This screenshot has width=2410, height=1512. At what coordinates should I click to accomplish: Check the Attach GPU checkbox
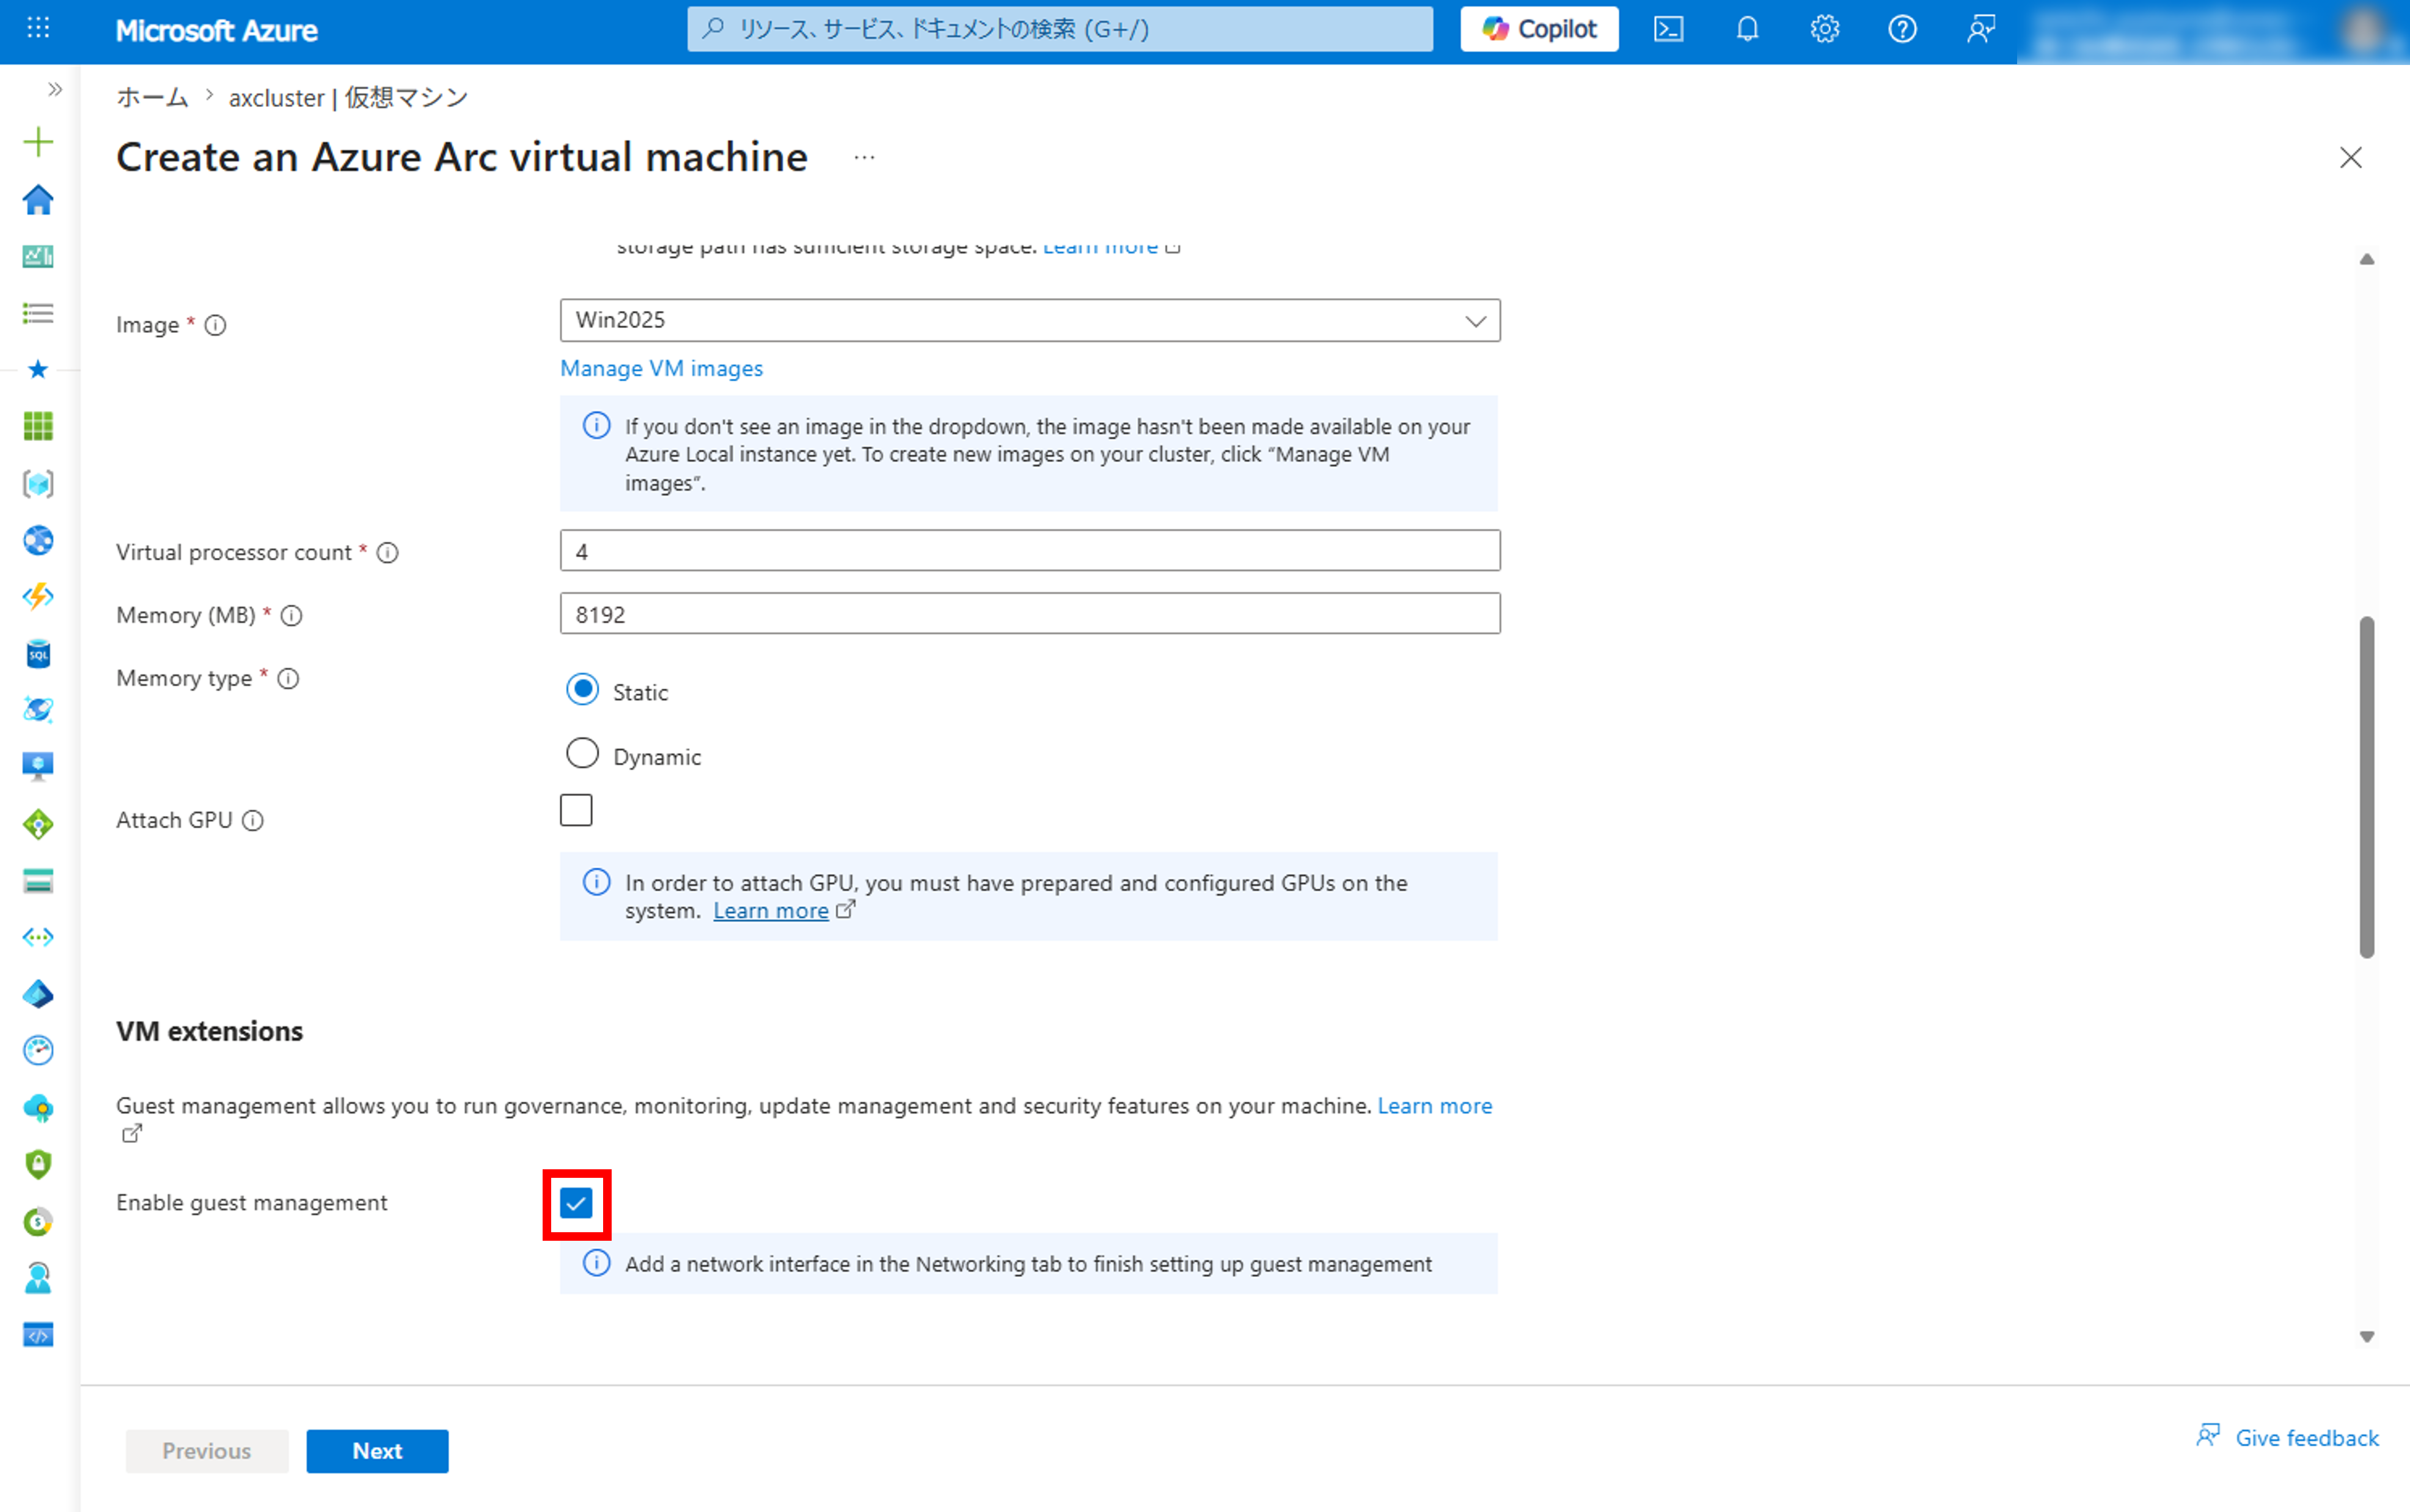click(x=576, y=810)
